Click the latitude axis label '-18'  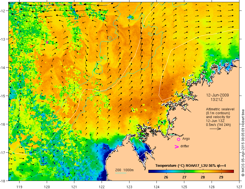(x=3, y=181)
